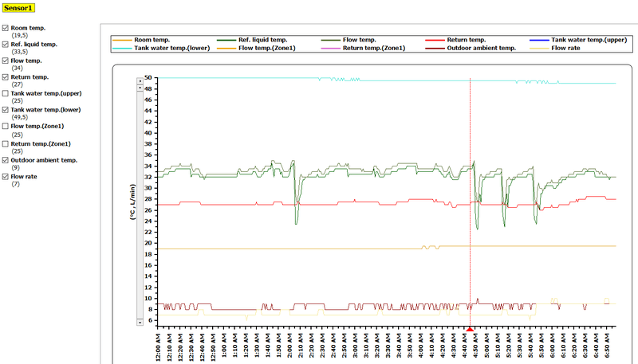Click the 50 value on the y-axis
638x364 pixels.
[148, 77]
